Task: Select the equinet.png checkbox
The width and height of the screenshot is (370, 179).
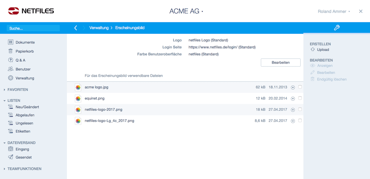Action: pyautogui.click(x=300, y=98)
